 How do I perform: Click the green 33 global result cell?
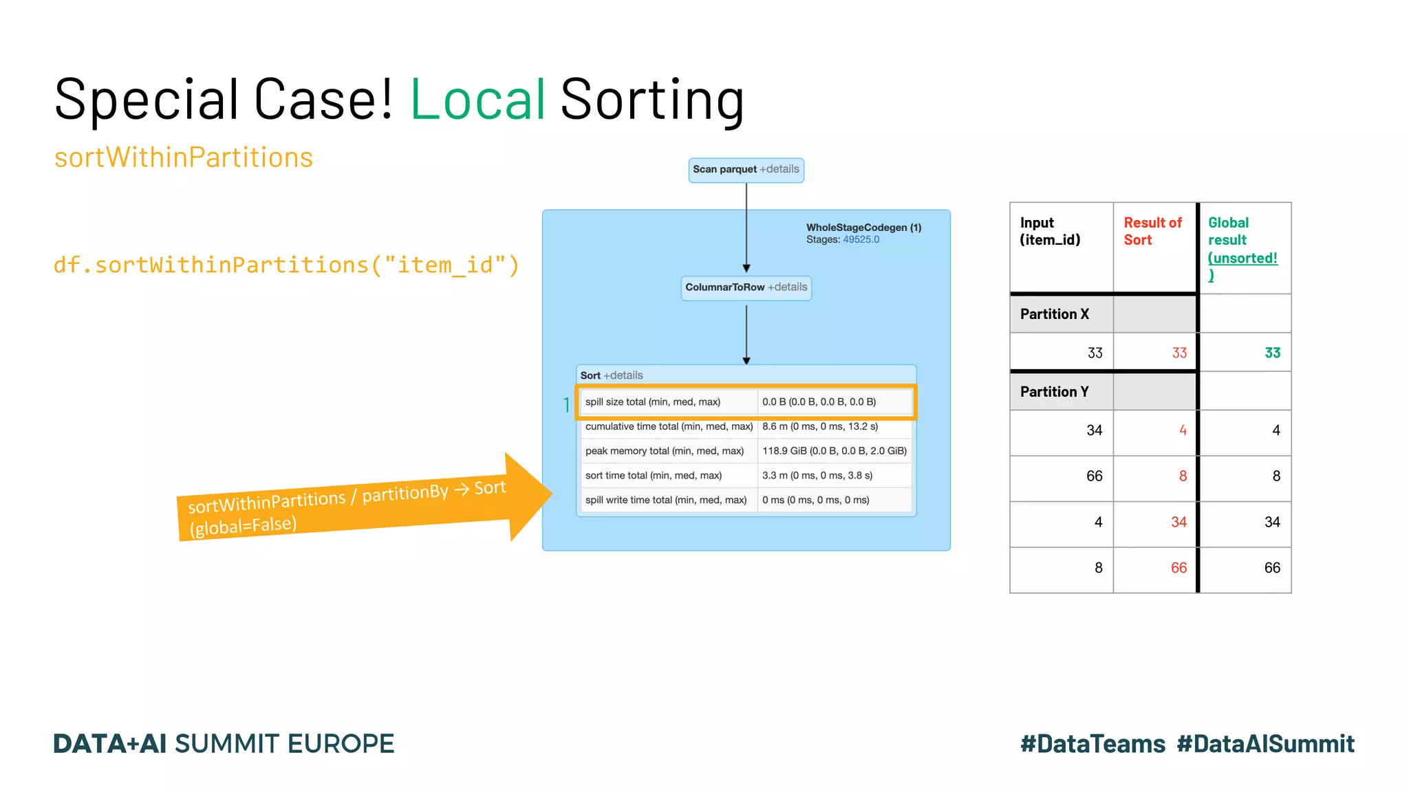pos(1271,353)
